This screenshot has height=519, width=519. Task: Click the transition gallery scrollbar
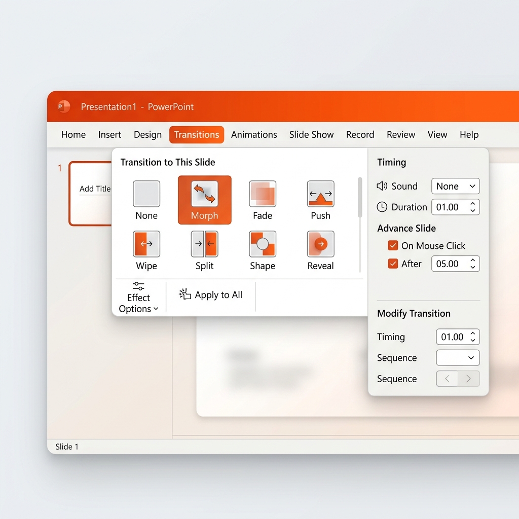(x=360, y=197)
